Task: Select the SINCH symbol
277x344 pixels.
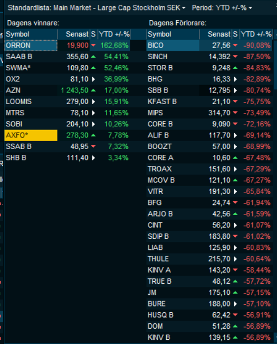Action: click(157, 57)
